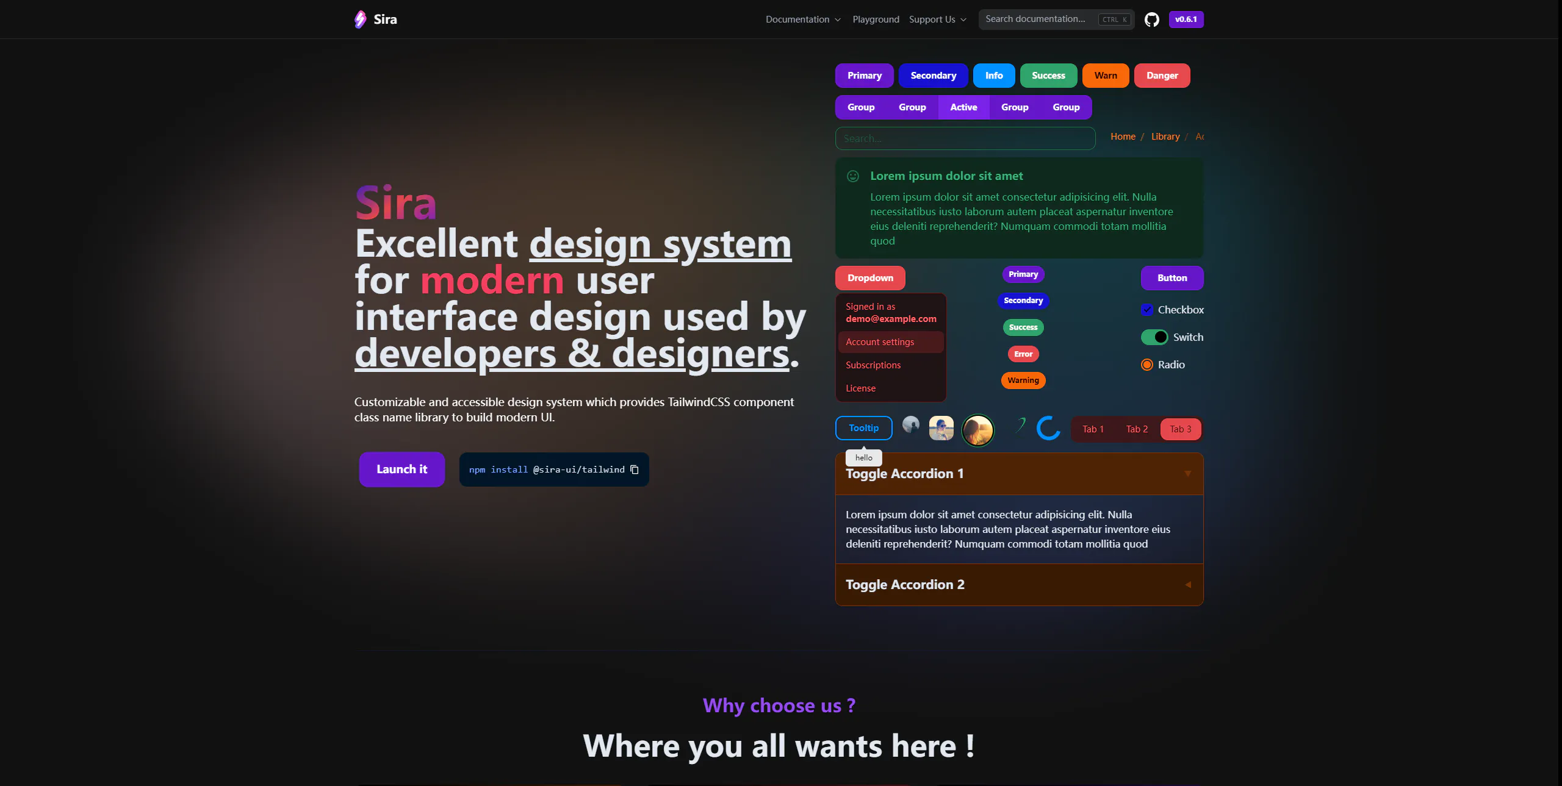Follow the Home breadcrumb link
Screen dimensions: 1562x786
[1123, 137]
